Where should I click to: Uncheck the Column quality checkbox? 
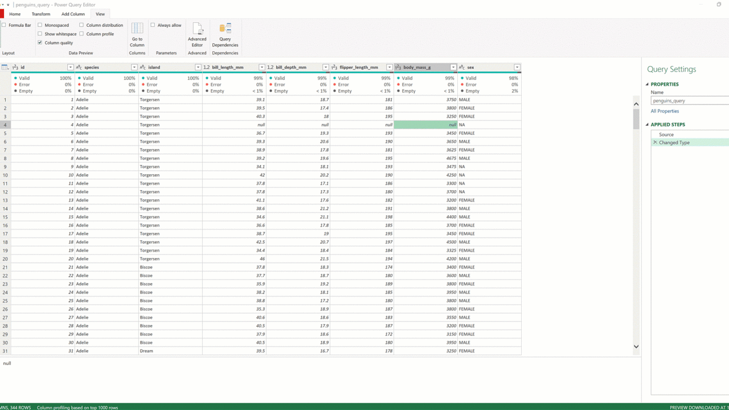pos(40,43)
